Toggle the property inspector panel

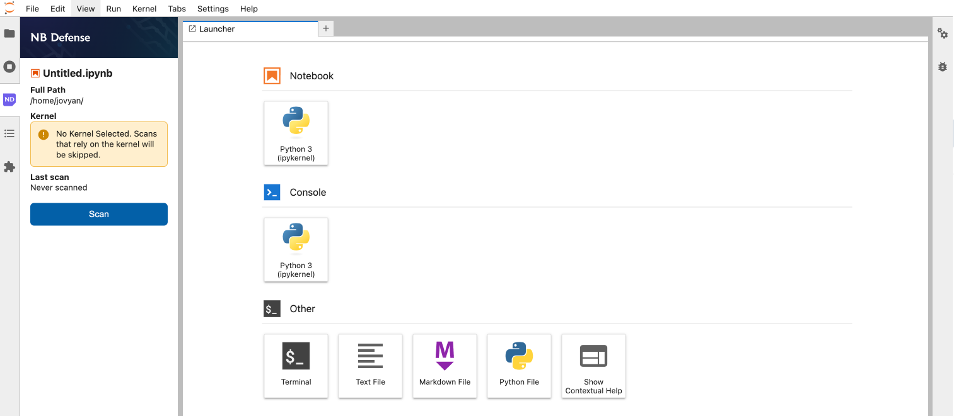click(x=942, y=33)
